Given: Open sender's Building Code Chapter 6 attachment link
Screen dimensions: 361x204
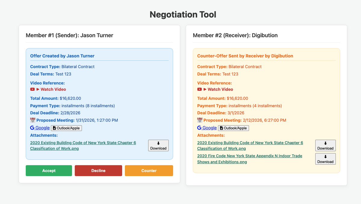Looking at the screenshot, I should [x=83, y=145].
